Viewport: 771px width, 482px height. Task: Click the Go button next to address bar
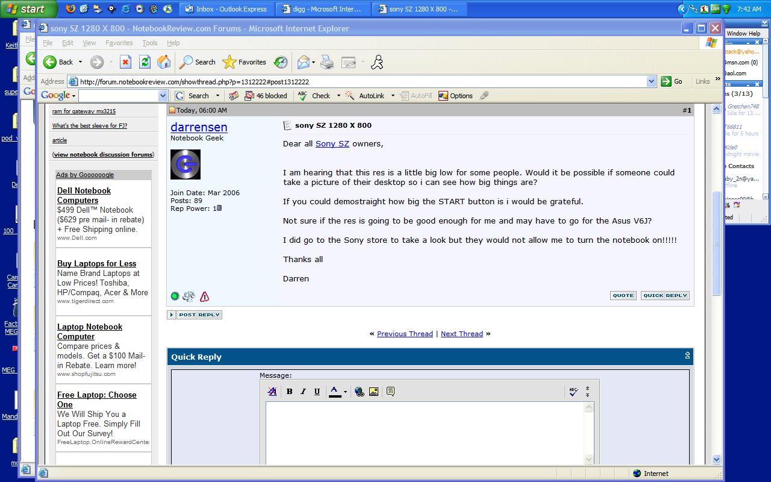[673, 81]
